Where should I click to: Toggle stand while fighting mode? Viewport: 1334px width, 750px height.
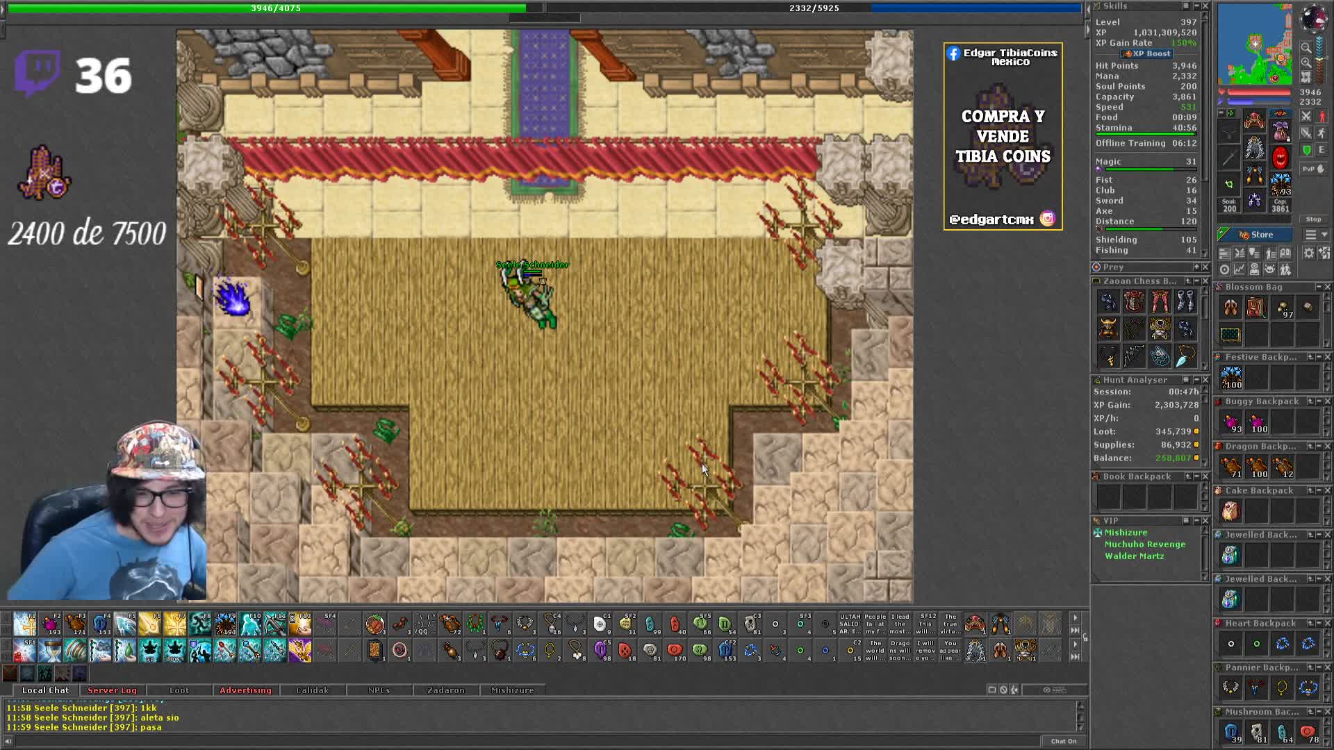pos(1322,116)
